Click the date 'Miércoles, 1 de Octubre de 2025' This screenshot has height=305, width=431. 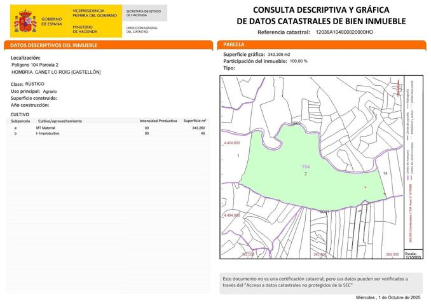[x=388, y=297]
